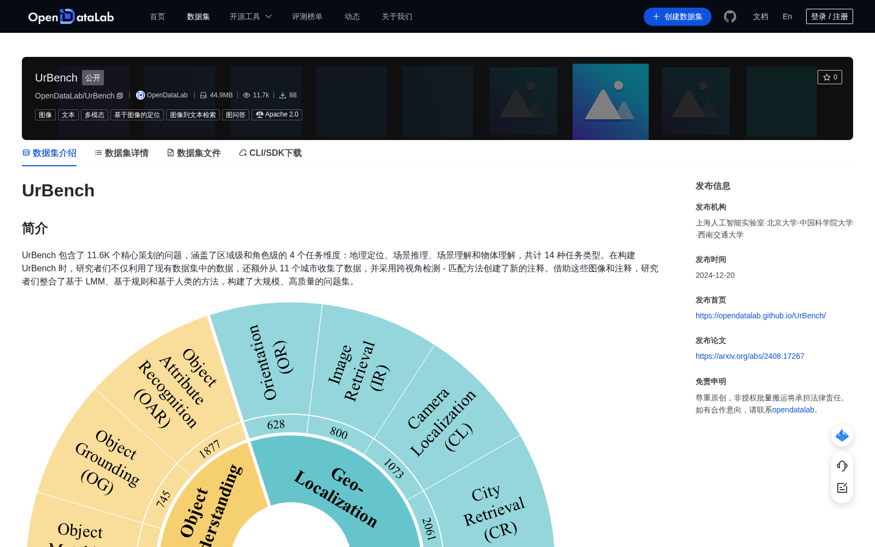Switch to the 数据集详情 tab
The height and width of the screenshot is (547, 875).
(x=121, y=153)
